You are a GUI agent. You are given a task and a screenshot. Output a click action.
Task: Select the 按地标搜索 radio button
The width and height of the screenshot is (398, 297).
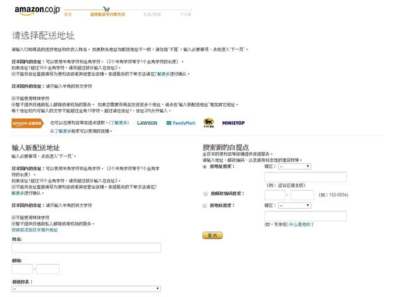click(x=206, y=206)
